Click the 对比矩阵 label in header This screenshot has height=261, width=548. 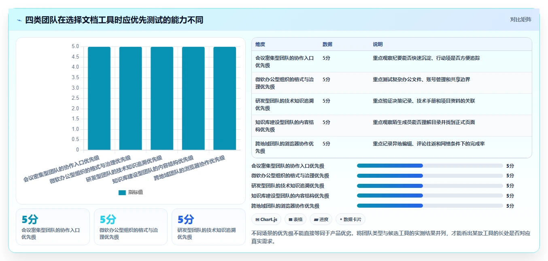pyautogui.click(x=521, y=19)
